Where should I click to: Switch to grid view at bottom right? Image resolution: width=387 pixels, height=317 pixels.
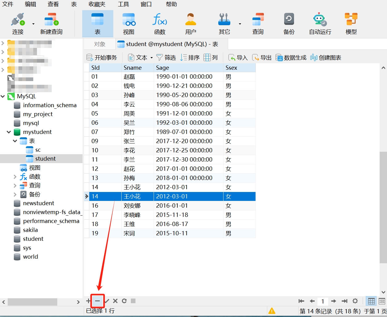[371, 301]
